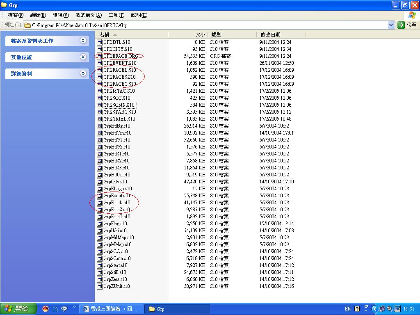
Task: Click the GPKSCC.S10 file icon
Action: click(100, 98)
